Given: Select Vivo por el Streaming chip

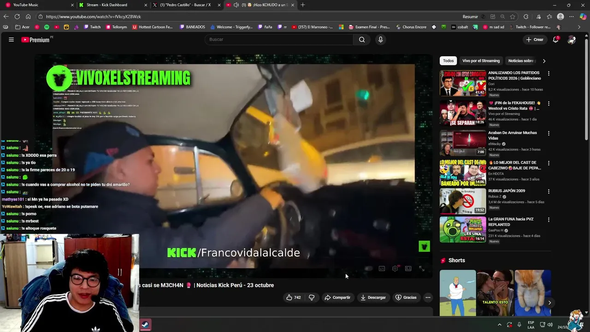Looking at the screenshot, I should click(x=481, y=61).
